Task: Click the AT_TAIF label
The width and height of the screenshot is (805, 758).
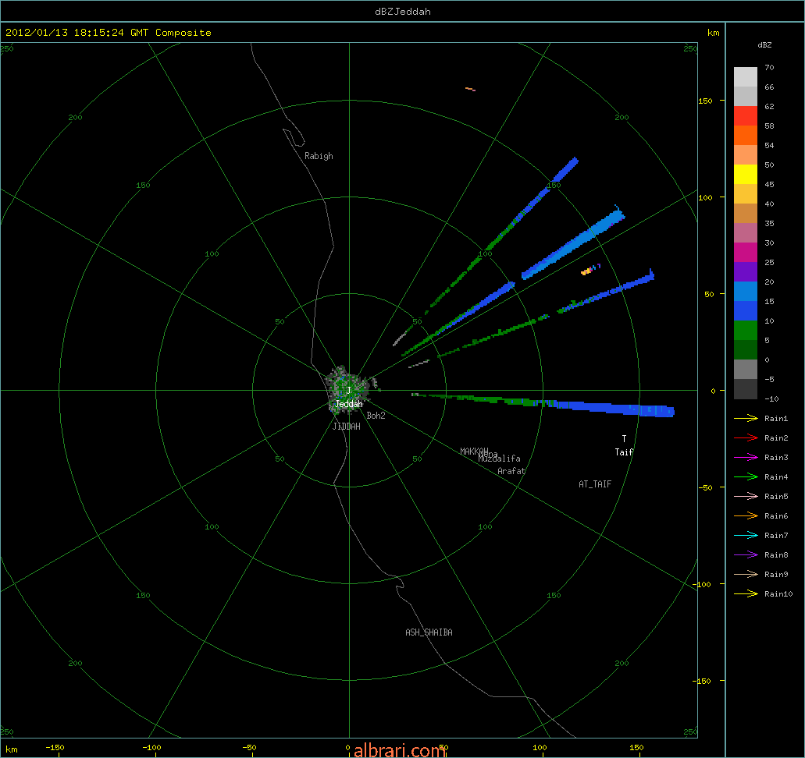Action: tap(595, 484)
